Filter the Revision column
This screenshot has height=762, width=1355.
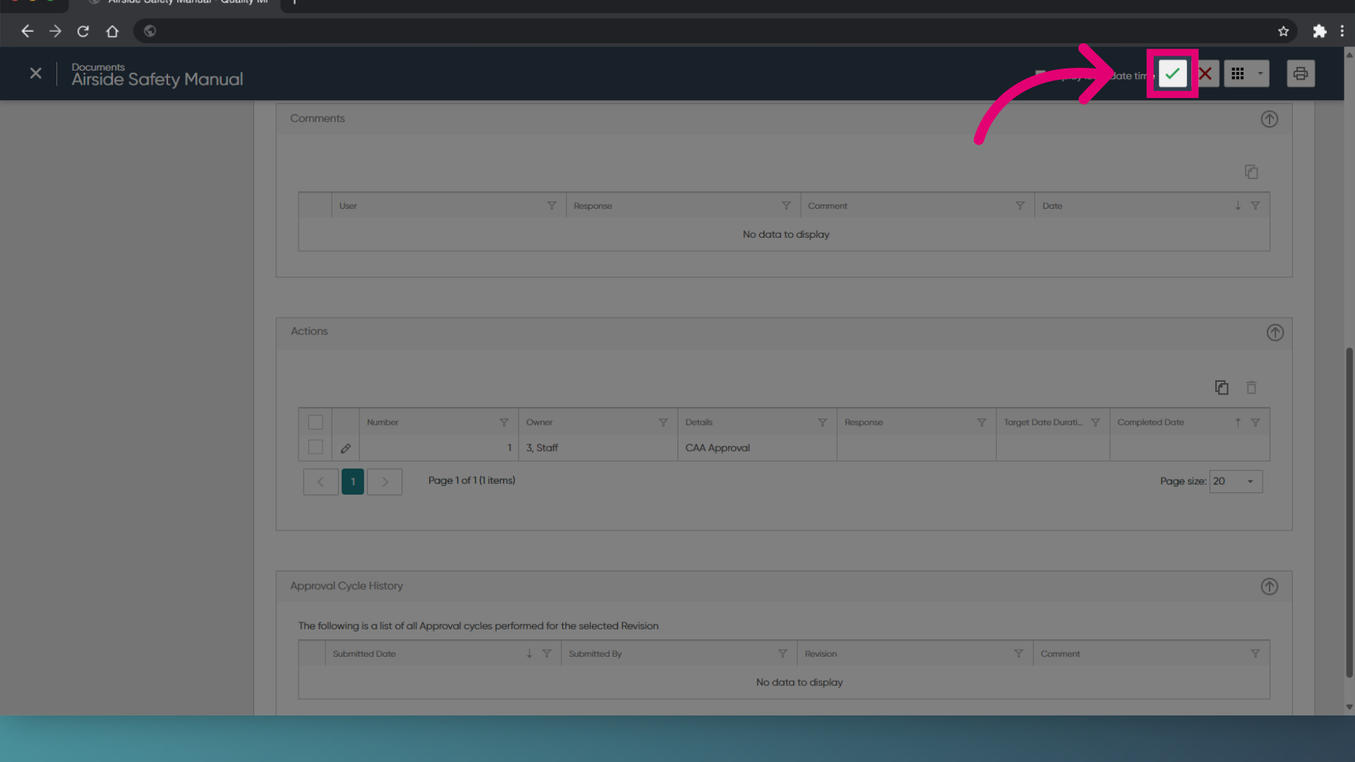point(1018,653)
